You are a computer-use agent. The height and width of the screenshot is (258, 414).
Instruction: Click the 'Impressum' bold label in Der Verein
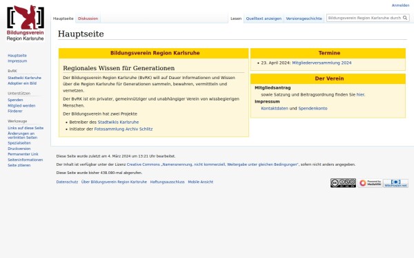point(267,102)
